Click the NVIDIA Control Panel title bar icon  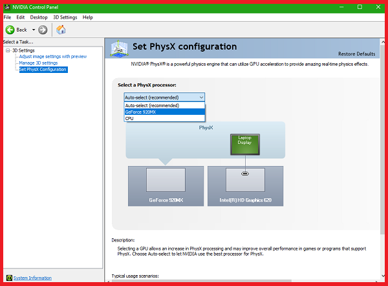tap(7, 7)
